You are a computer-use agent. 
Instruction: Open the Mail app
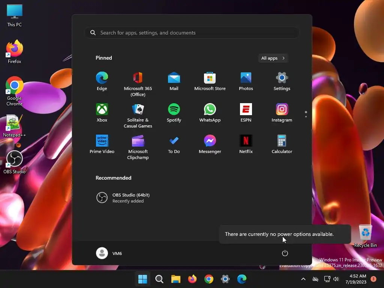click(174, 81)
